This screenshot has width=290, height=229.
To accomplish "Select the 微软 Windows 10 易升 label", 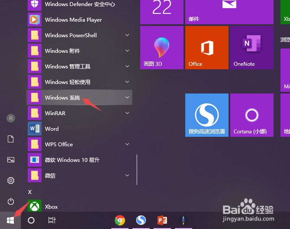I will click(x=72, y=160).
